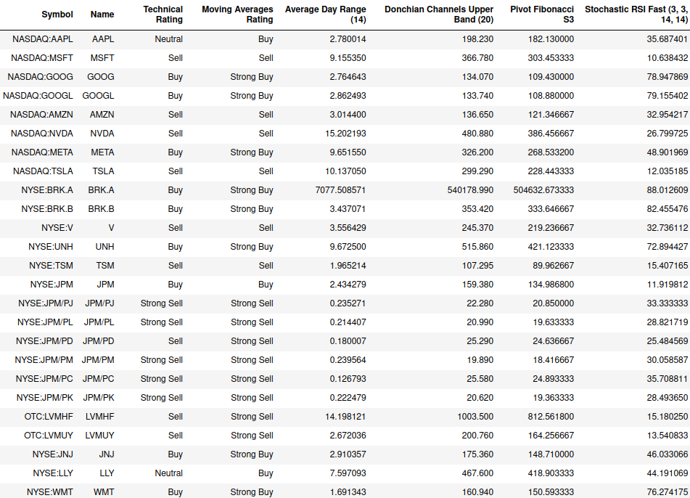Click the NASDAQ:MSFT symbol cell
The height and width of the screenshot is (498, 690).
(42, 58)
